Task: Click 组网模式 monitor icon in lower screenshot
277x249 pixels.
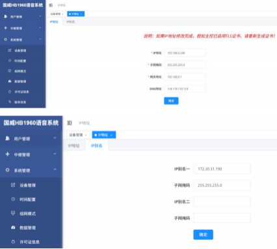Action: pyautogui.click(x=13, y=213)
